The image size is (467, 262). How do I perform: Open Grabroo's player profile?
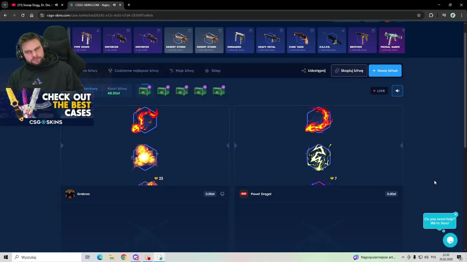point(78,194)
